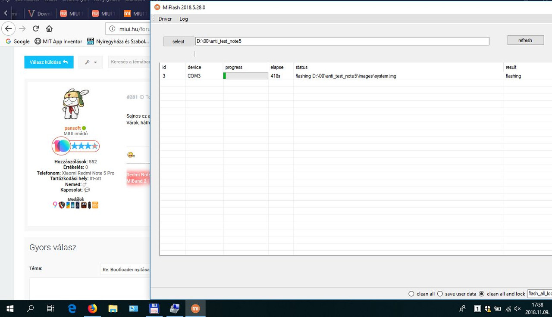Open the computer monitor app in taskbar

click(x=175, y=308)
